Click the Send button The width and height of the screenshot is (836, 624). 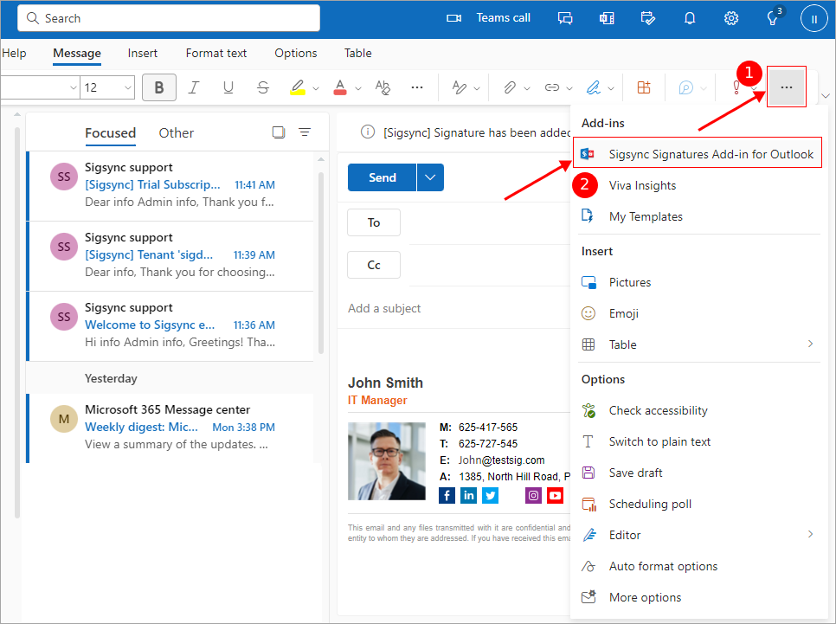click(x=382, y=177)
